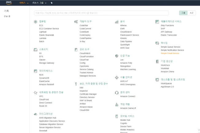Screen dimensions: 200x133
Task: Click the Internet of Things icon
Action: [117, 77]
